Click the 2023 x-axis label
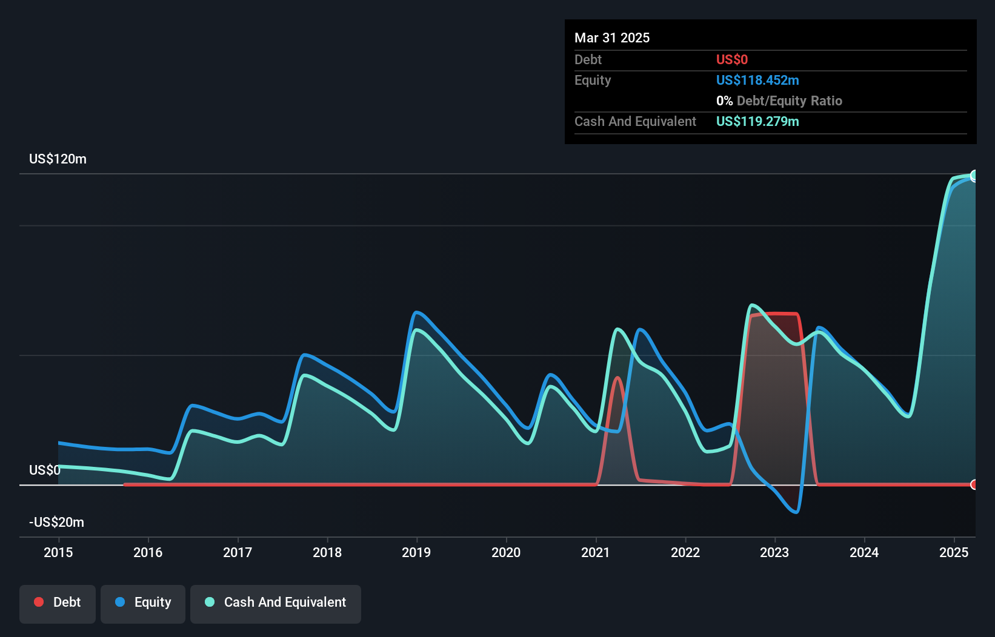 [x=774, y=552]
